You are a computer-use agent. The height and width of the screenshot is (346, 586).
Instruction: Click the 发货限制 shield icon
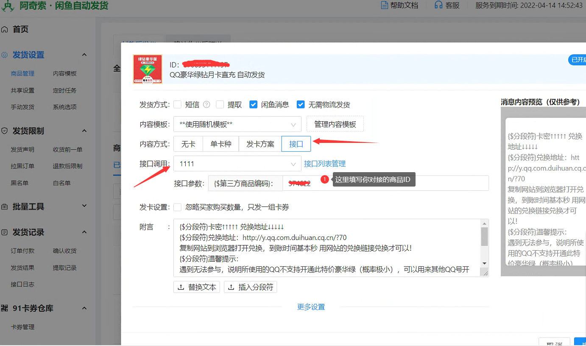point(5,131)
